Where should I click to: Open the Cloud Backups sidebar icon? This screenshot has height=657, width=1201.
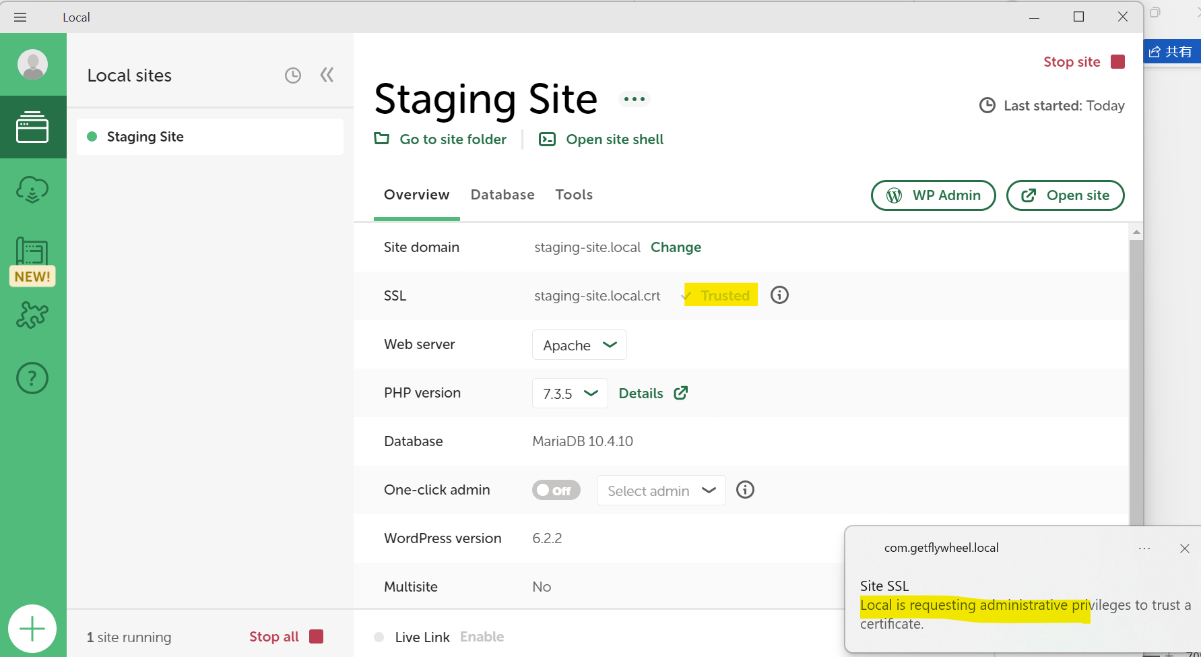32,189
